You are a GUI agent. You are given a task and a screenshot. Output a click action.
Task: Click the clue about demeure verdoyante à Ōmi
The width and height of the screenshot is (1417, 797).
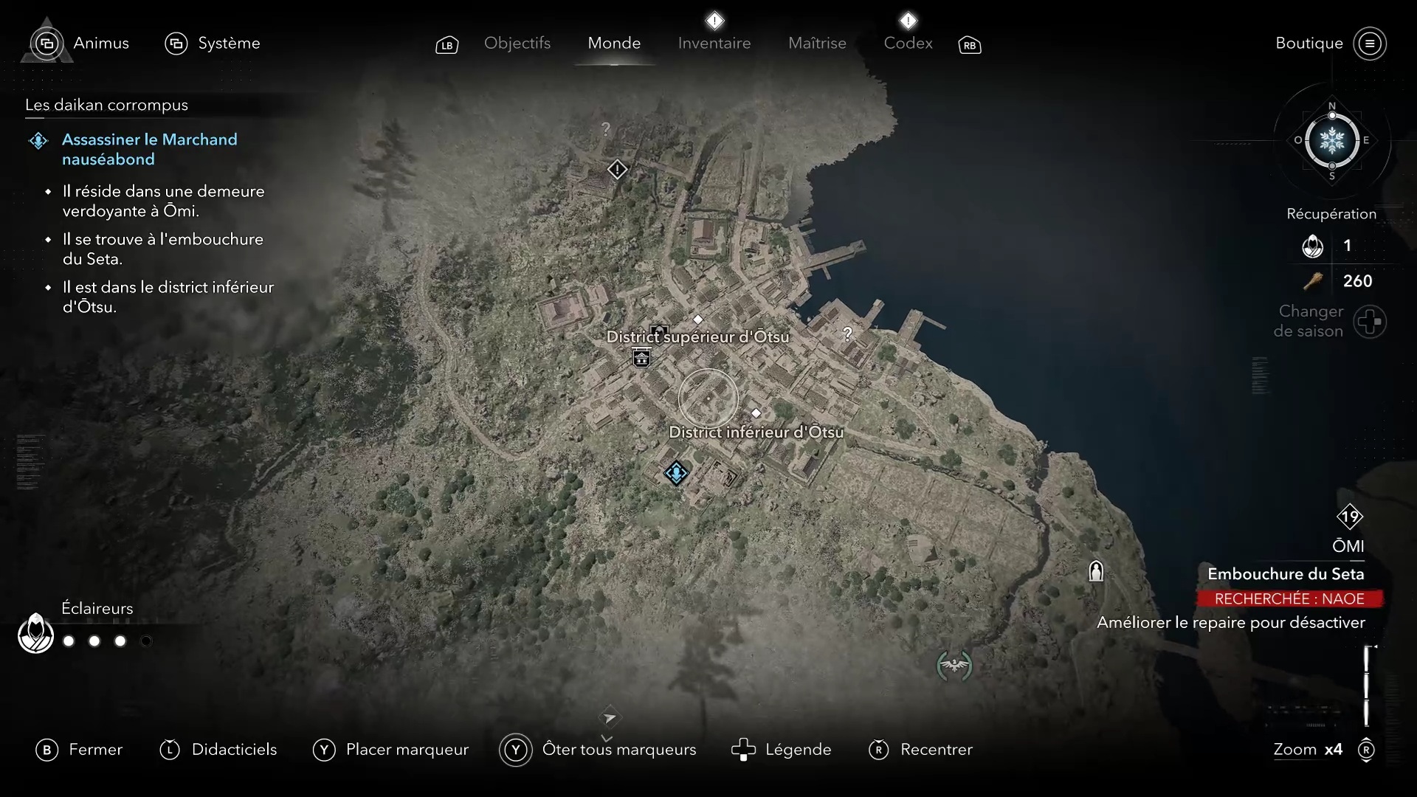[x=163, y=201]
